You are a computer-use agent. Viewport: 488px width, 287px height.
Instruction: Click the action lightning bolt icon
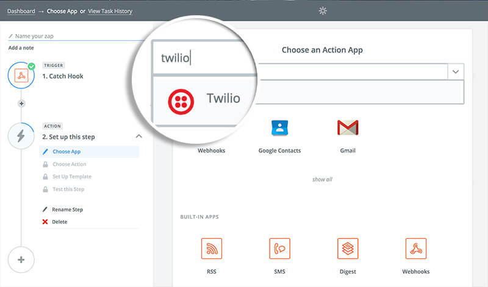pos(21,136)
